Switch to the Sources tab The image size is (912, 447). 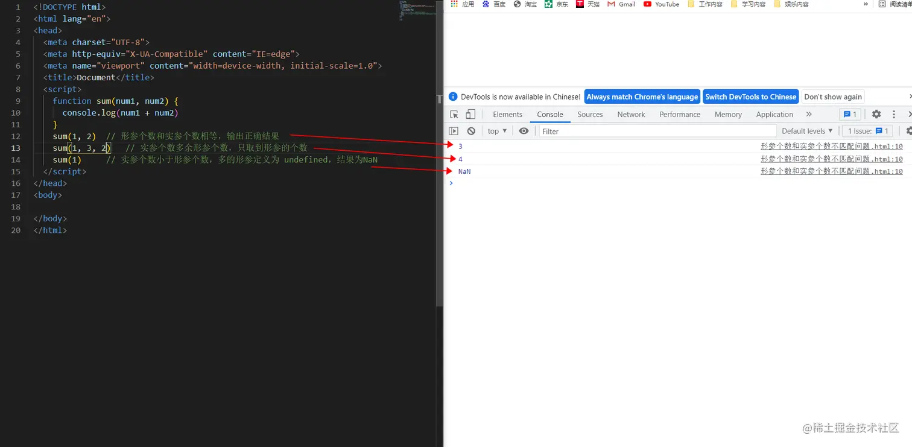[x=590, y=115]
